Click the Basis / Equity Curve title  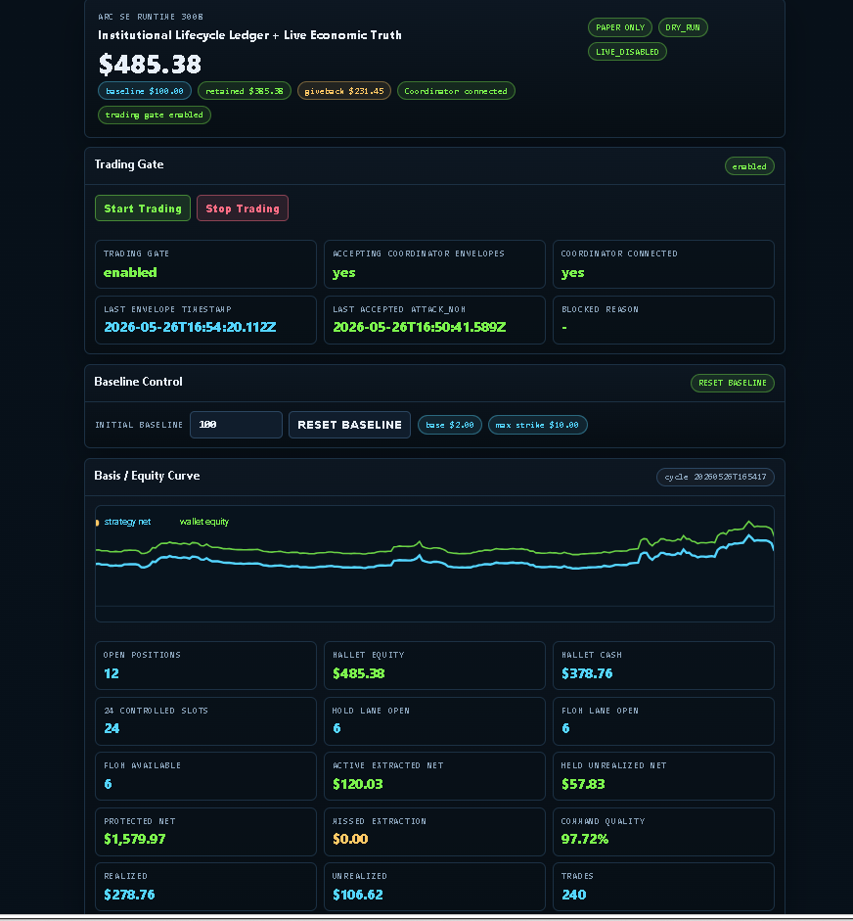tap(147, 476)
